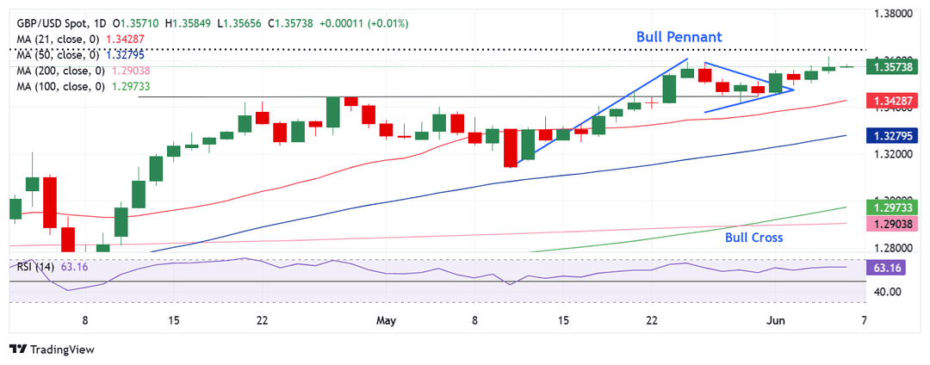Screen dimensions: 930x365
Task: Select the MA (200, close, 0) legend
Action: pyautogui.click(x=59, y=71)
